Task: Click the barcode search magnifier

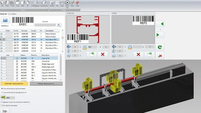Action: coord(59,25)
